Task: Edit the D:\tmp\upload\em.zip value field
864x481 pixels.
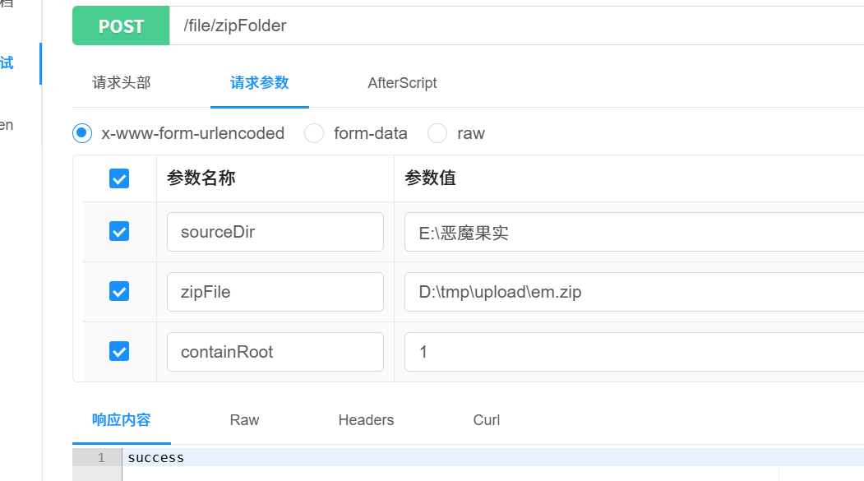Action: tap(634, 292)
